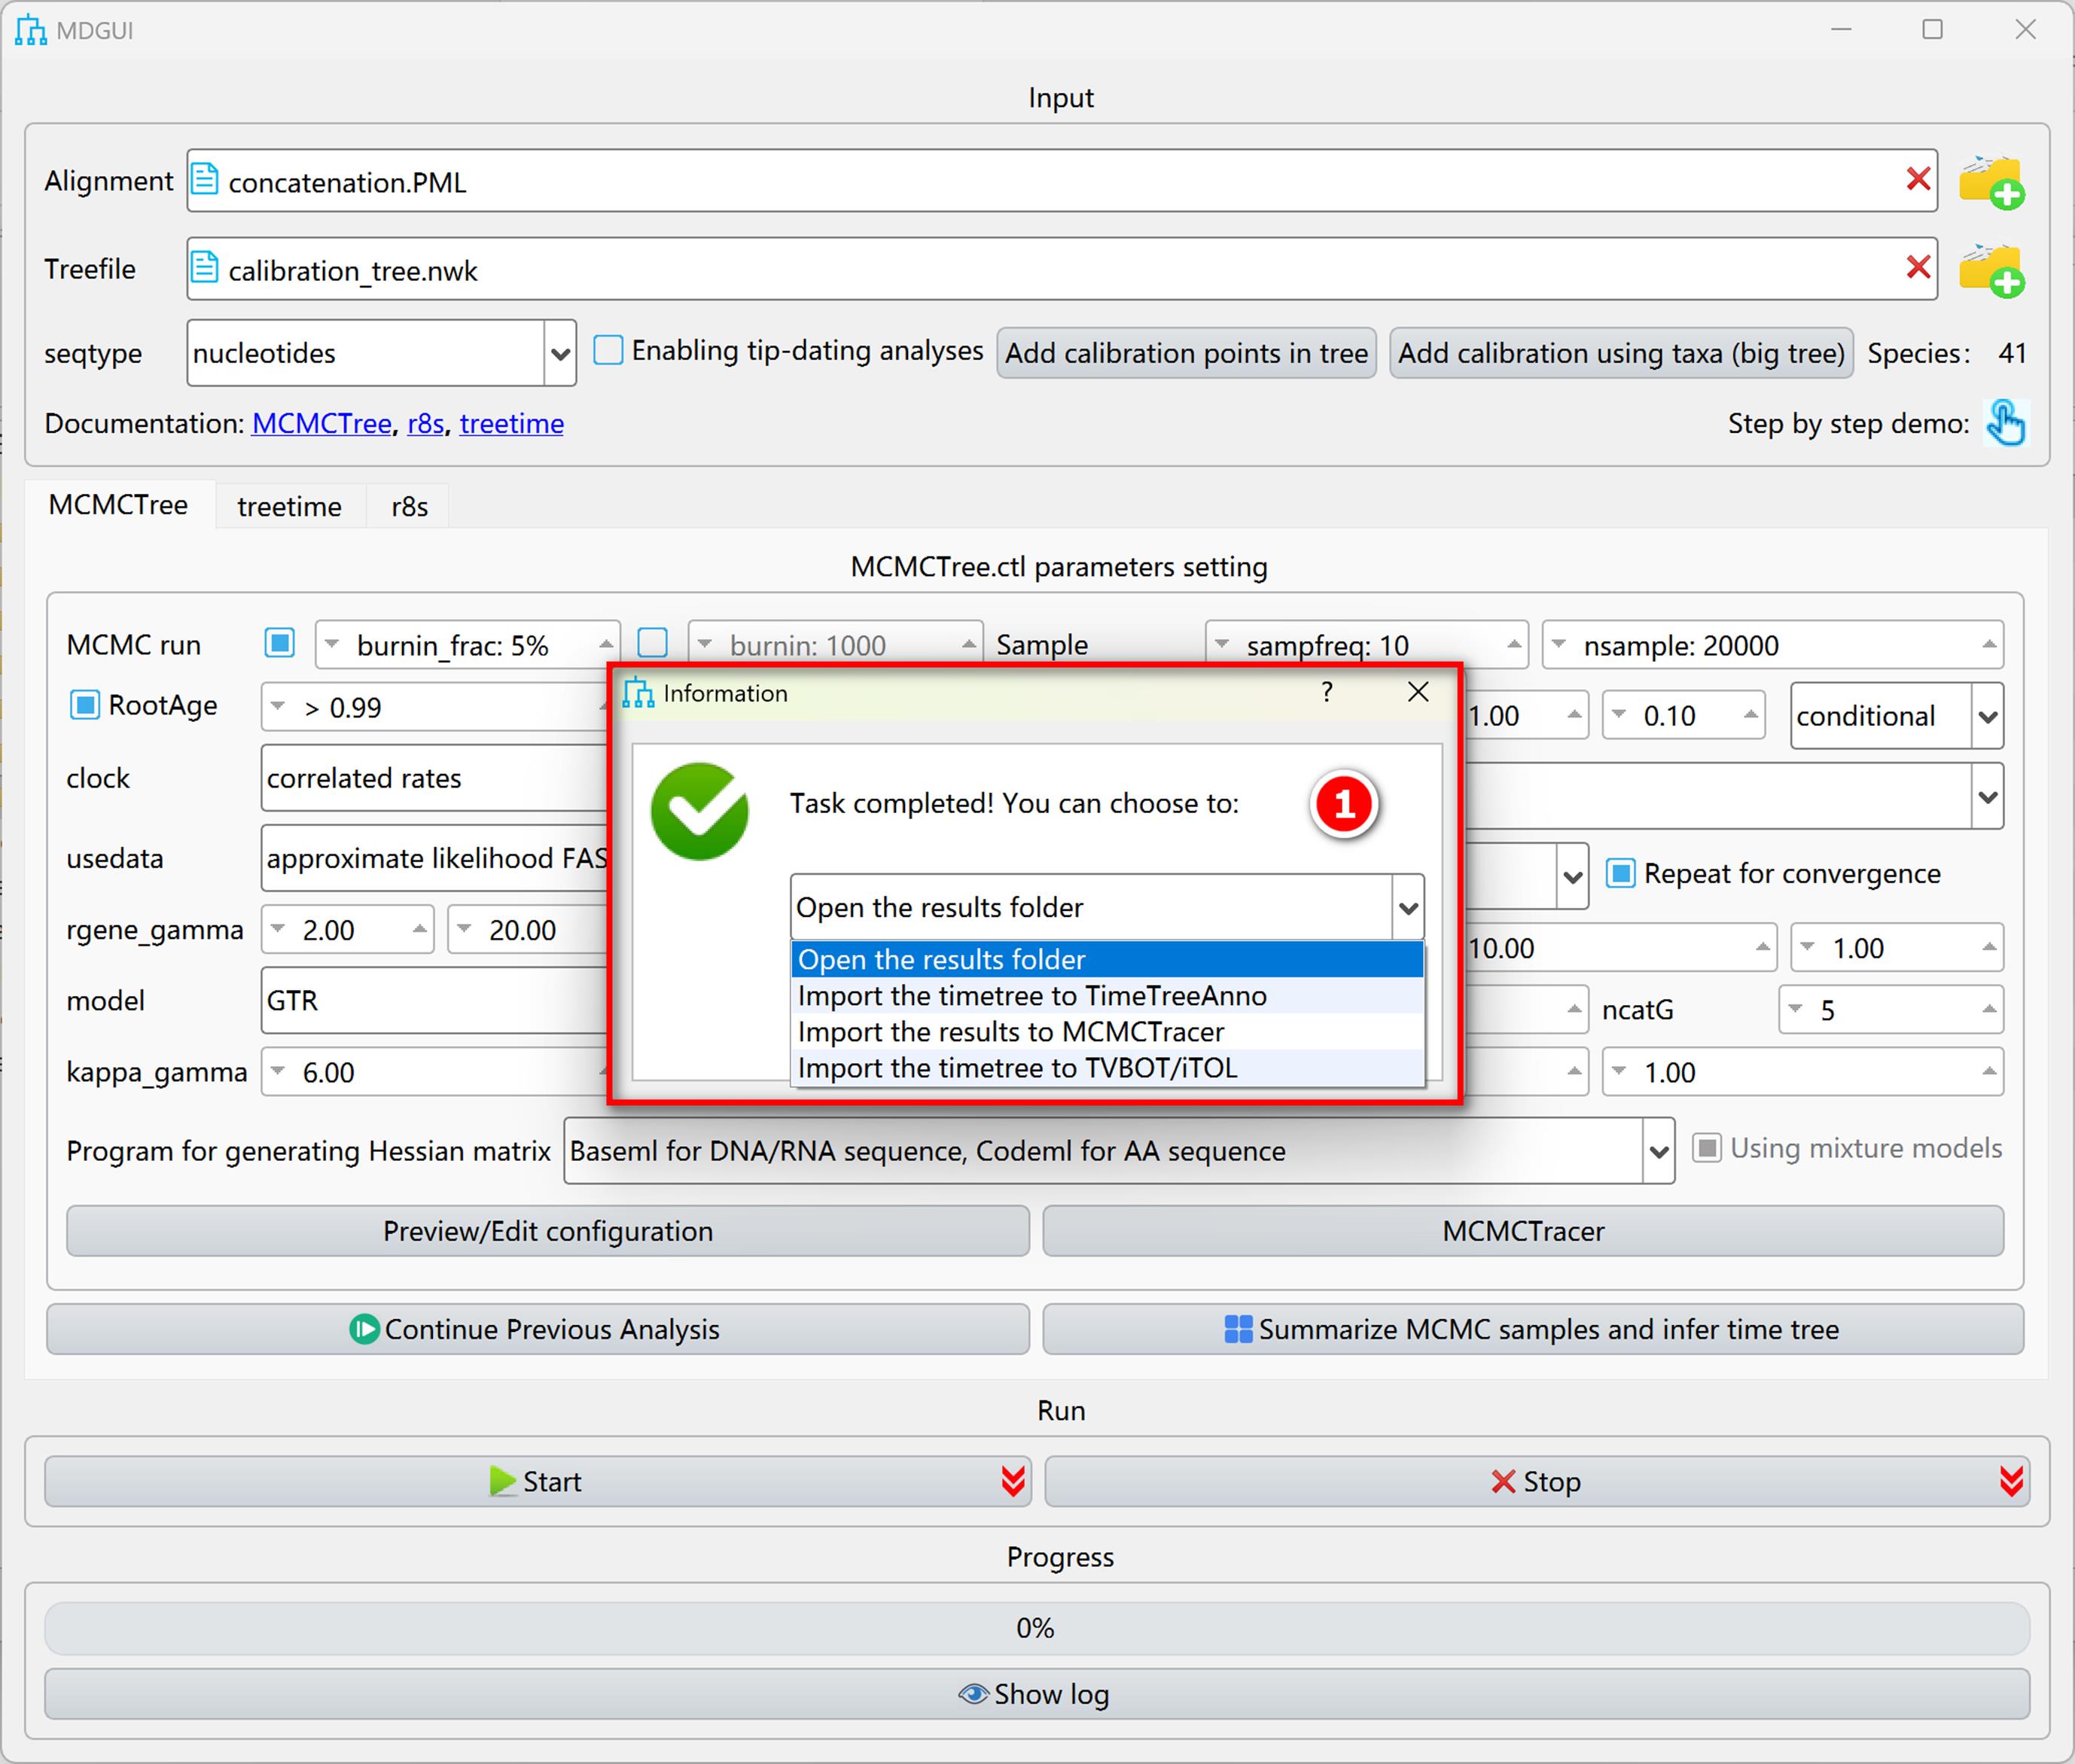Clear the Alignment file with red X
This screenshot has height=1764, width=2075.
(x=1917, y=180)
